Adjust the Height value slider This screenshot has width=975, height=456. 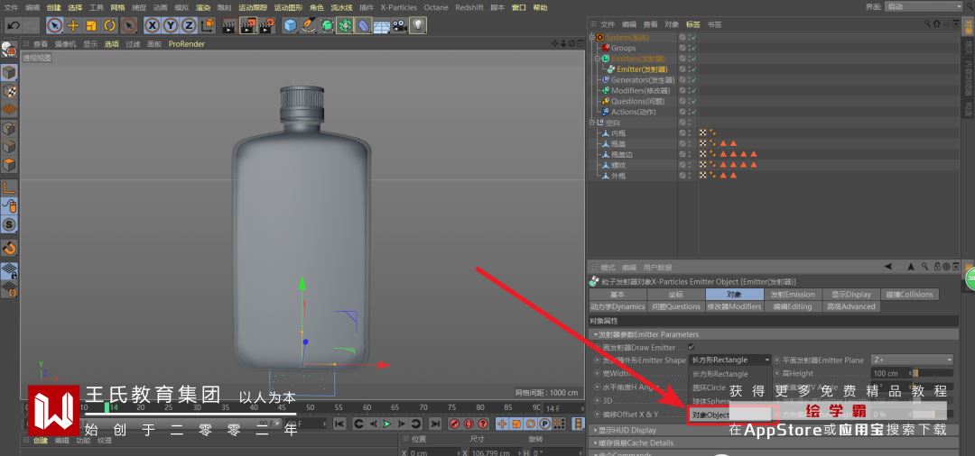[932, 373]
